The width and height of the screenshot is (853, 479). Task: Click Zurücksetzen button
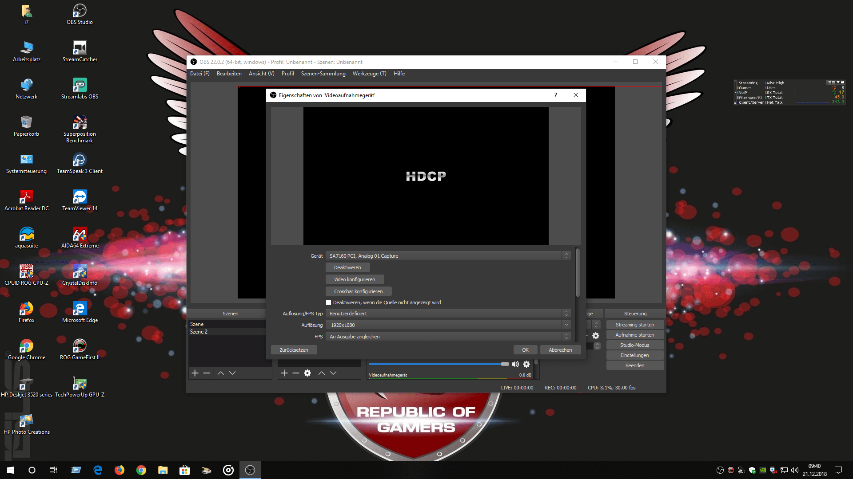tap(294, 350)
